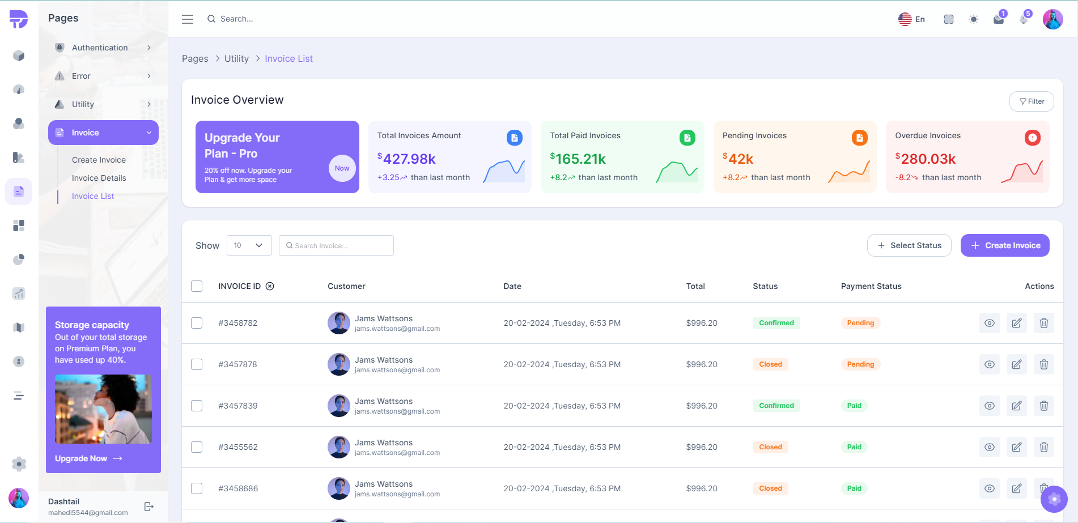View notifications with five alerts
Screen dimensions: 1078x523
(x=1024, y=19)
